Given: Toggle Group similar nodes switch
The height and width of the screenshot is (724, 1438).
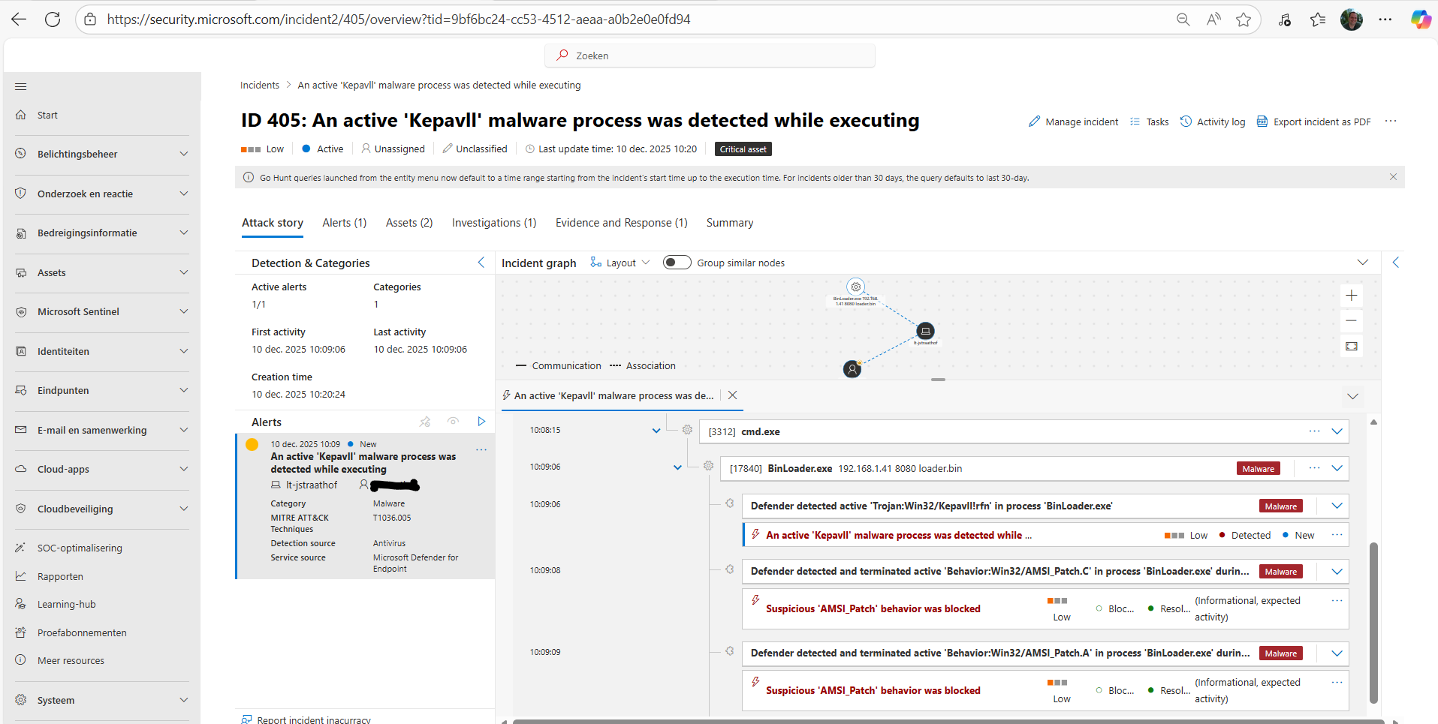Looking at the screenshot, I should (677, 263).
